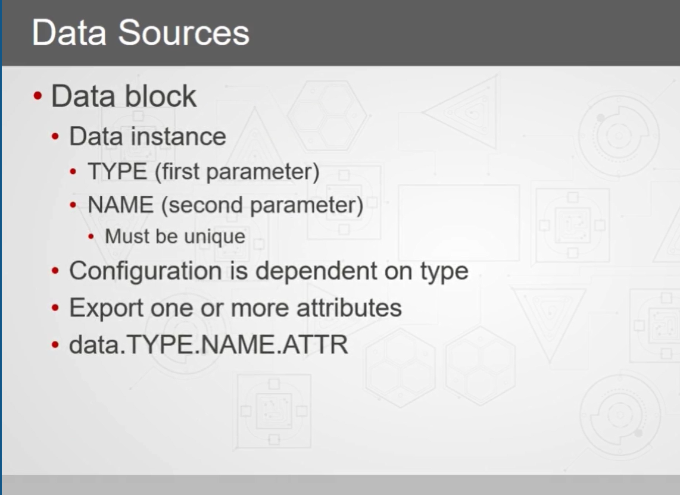Click the "Data Sources" slide title
Viewport: 680px width, 495px height.
click(x=141, y=33)
